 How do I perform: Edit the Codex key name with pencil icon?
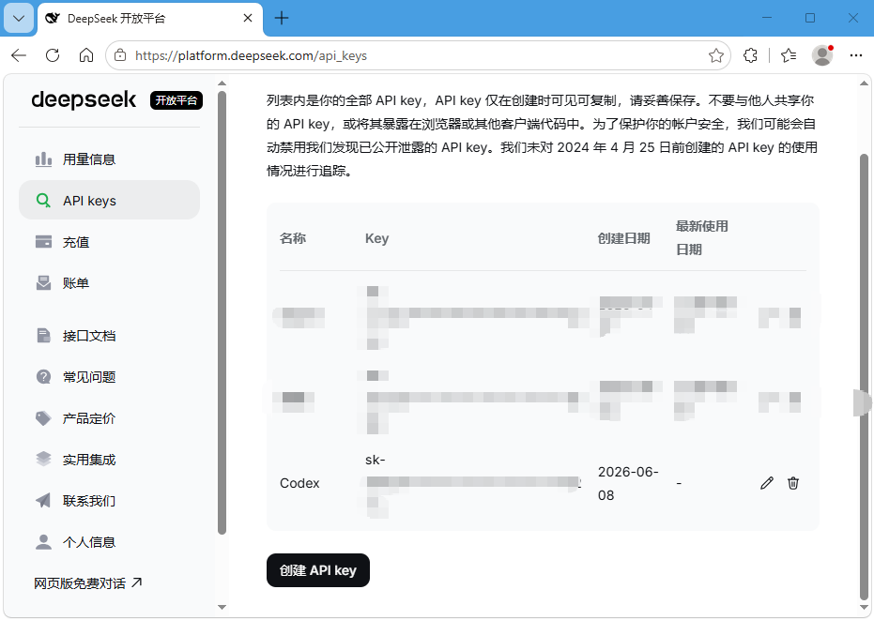point(767,483)
